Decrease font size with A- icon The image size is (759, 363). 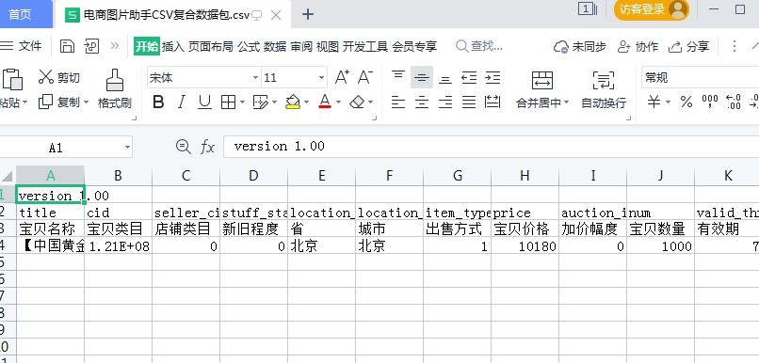365,77
